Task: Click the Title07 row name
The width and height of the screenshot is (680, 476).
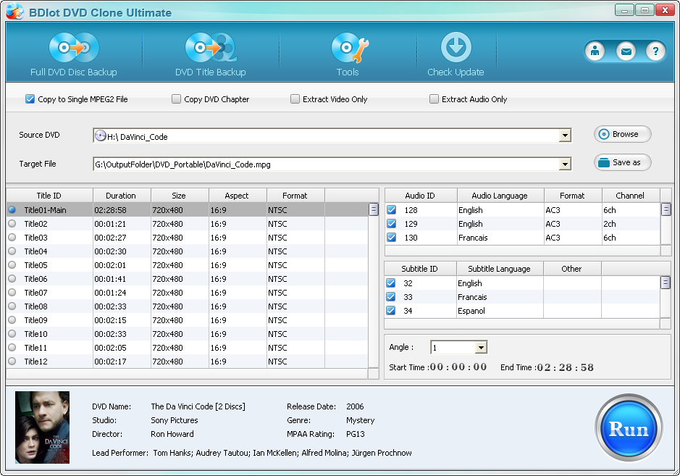Action: tap(36, 293)
